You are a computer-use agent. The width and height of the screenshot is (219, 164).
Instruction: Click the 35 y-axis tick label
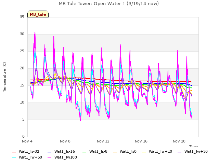click(x=22, y=17)
